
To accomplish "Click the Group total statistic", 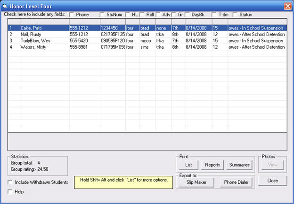I will pos(25,163).
